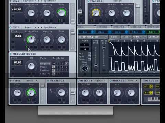The height and width of the screenshot is (123, 165).
Task: Click the Load Curve button
Action: coord(154,37)
